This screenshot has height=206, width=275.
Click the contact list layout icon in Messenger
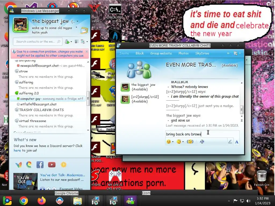click(x=77, y=42)
